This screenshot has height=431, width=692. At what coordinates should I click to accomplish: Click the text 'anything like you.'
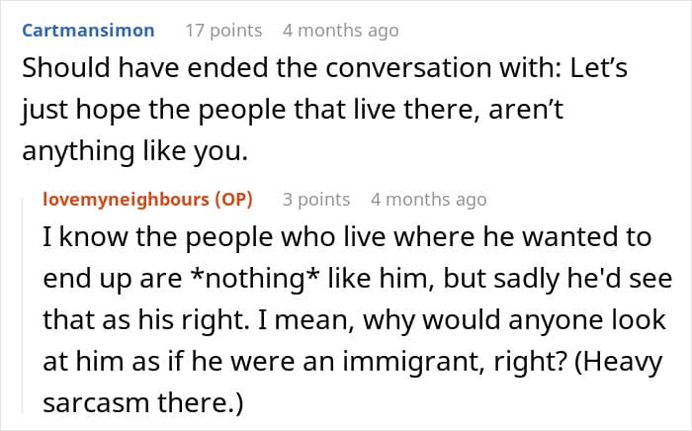135,151
